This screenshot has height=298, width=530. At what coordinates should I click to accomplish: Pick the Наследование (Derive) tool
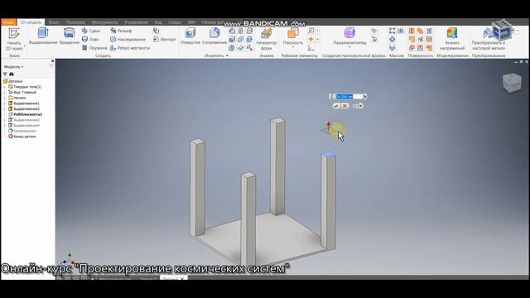pyautogui.click(x=128, y=39)
